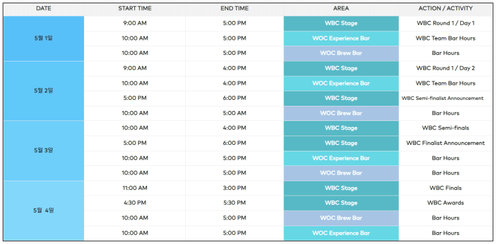The image size is (496, 244).
Task: Click the WBC Round 1 / Day 2 activity
Action: [445, 68]
